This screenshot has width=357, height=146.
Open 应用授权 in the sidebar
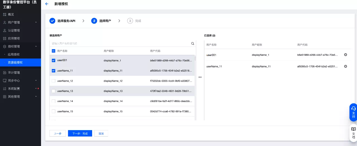pos(14,55)
